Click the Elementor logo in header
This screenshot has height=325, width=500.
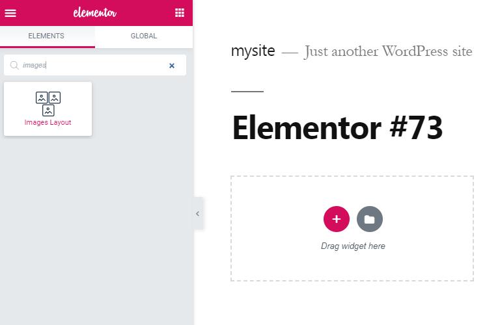94,13
